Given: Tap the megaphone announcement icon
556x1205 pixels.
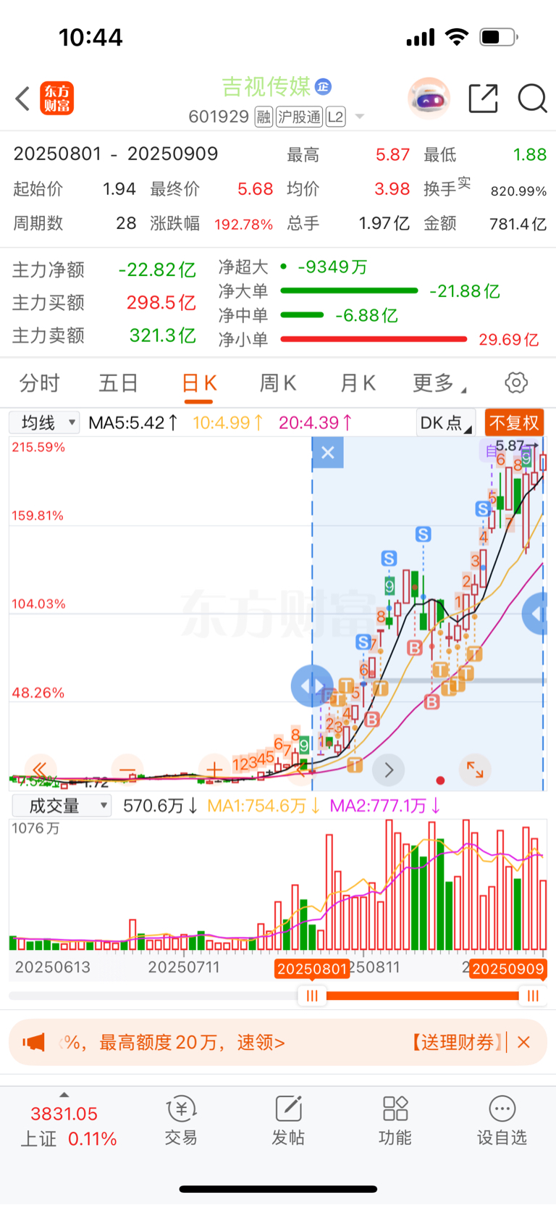Looking at the screenshot, I should tap(33, 1043).
